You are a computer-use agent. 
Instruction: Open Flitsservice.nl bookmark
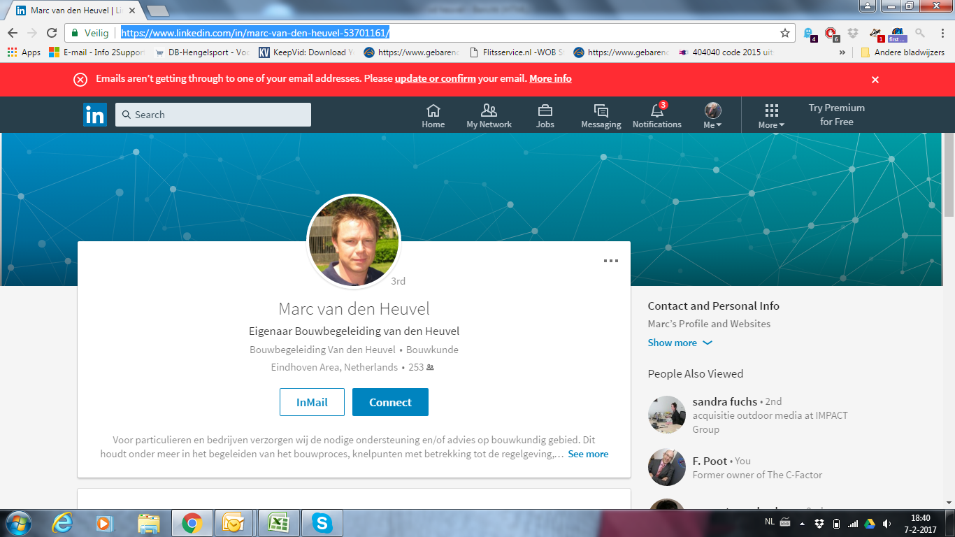pyautogui.click(x=516, y=52)
